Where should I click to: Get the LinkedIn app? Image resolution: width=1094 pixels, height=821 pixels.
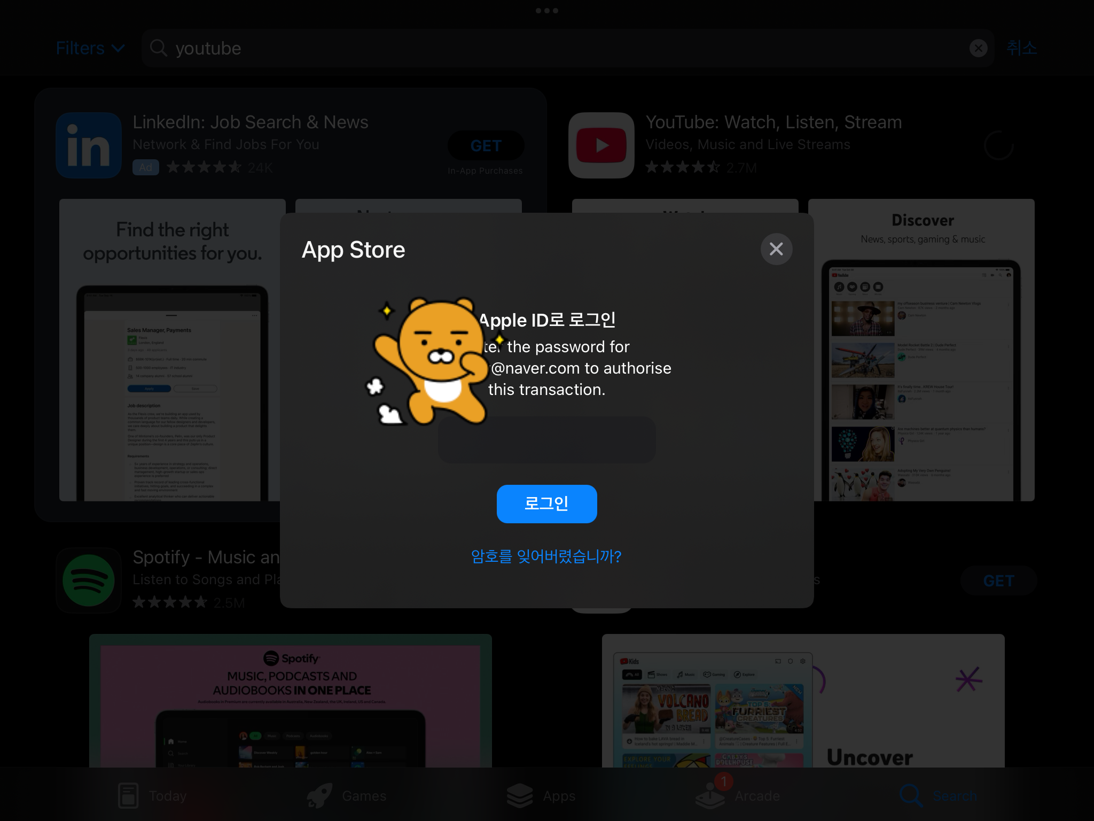coord(486,145)
